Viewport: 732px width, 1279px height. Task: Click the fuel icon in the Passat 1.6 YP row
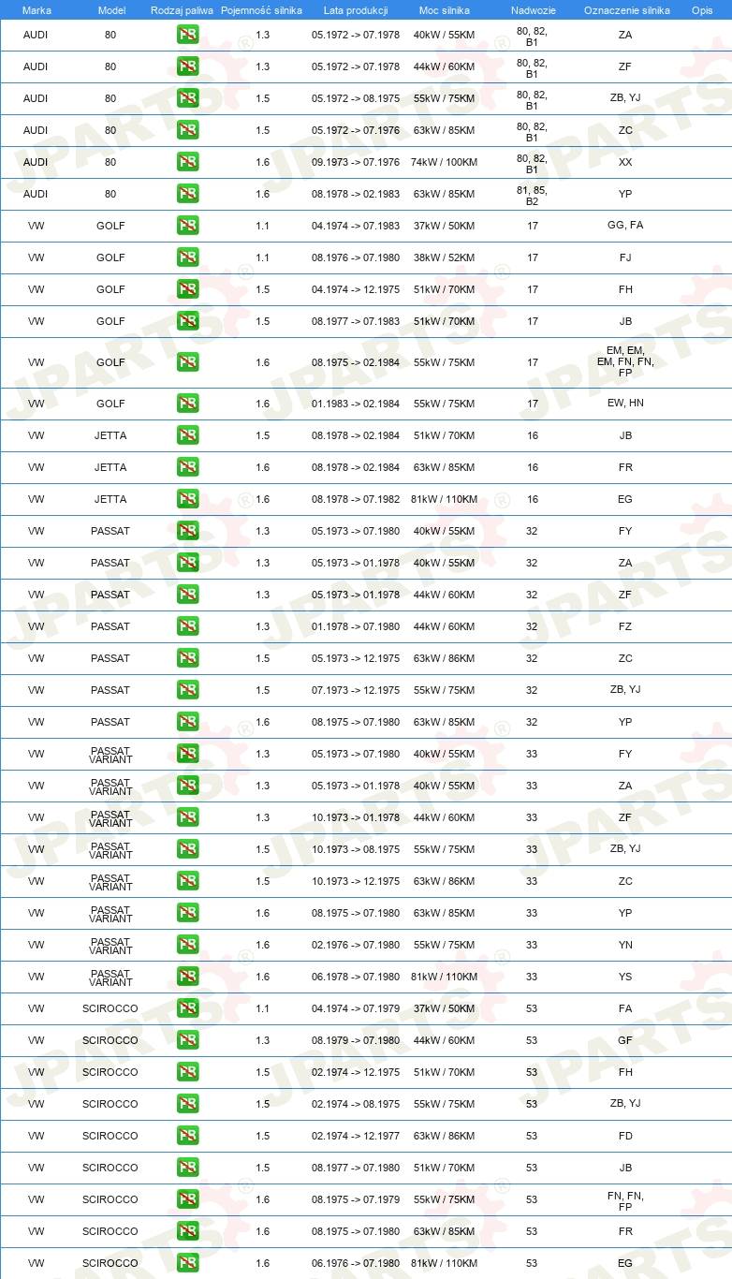coord(187,722)
